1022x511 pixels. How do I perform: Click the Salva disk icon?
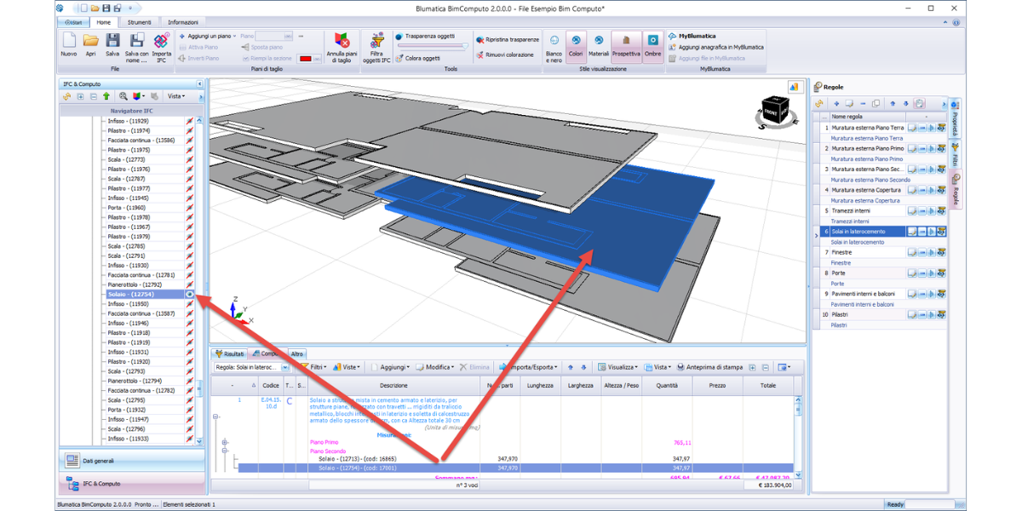click(x=112, y=41)
